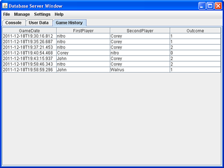Open the Manage menu
224x168 pixels.
tap(22, 14)
